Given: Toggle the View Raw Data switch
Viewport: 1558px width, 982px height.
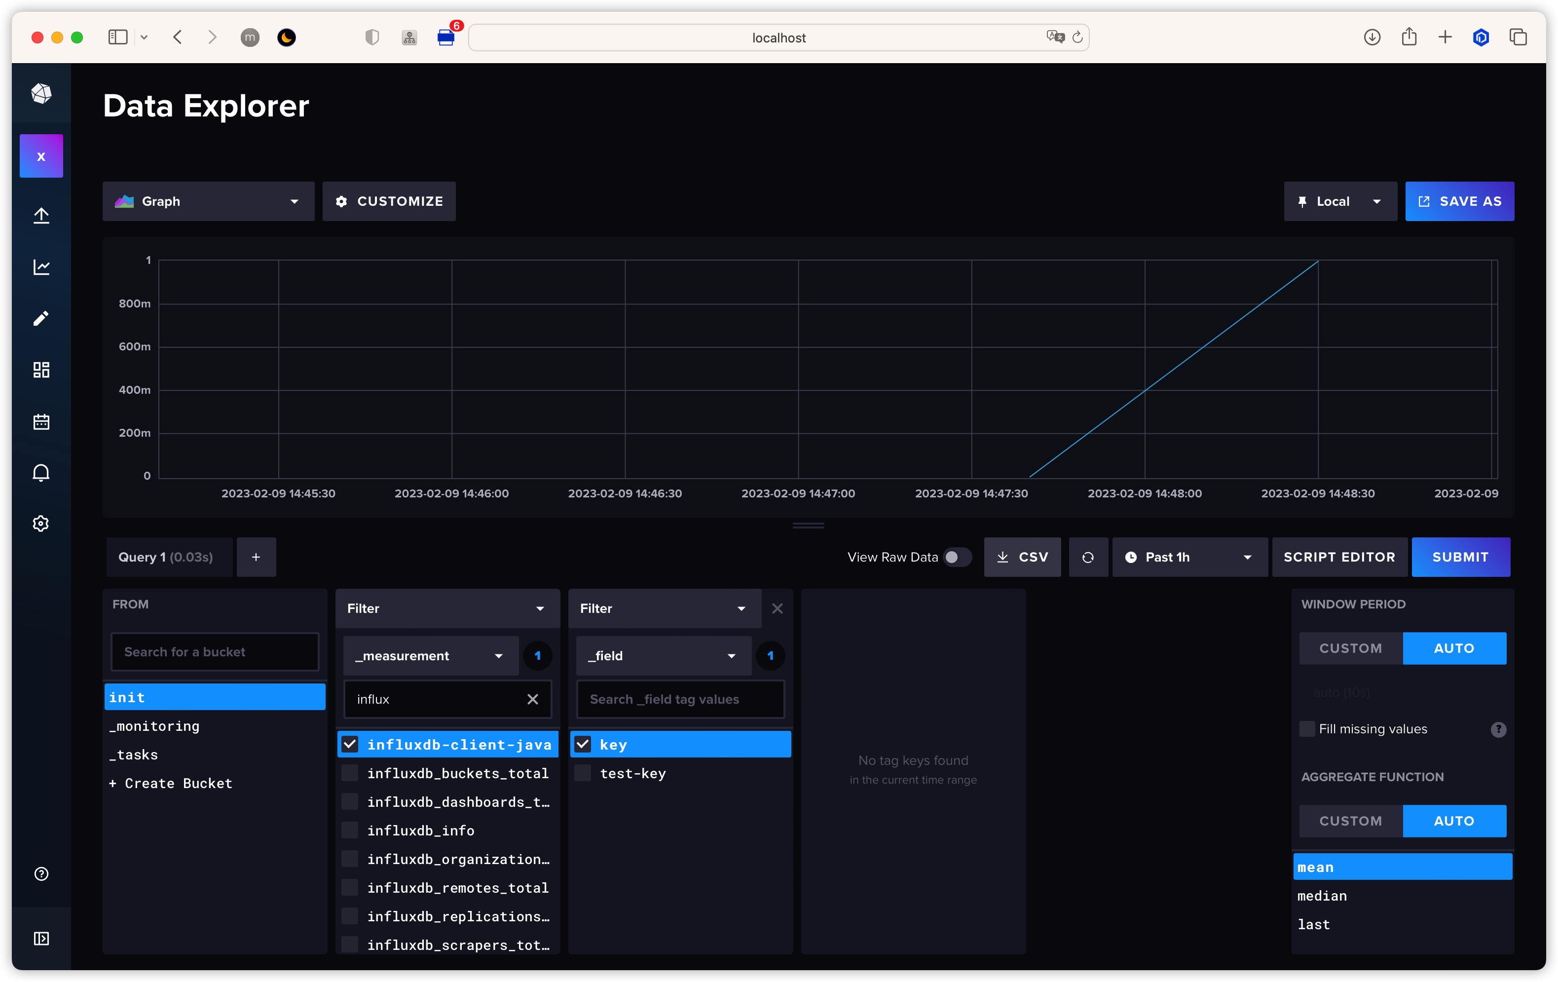Looking at the screenshot, I should [x=957, y=557].
